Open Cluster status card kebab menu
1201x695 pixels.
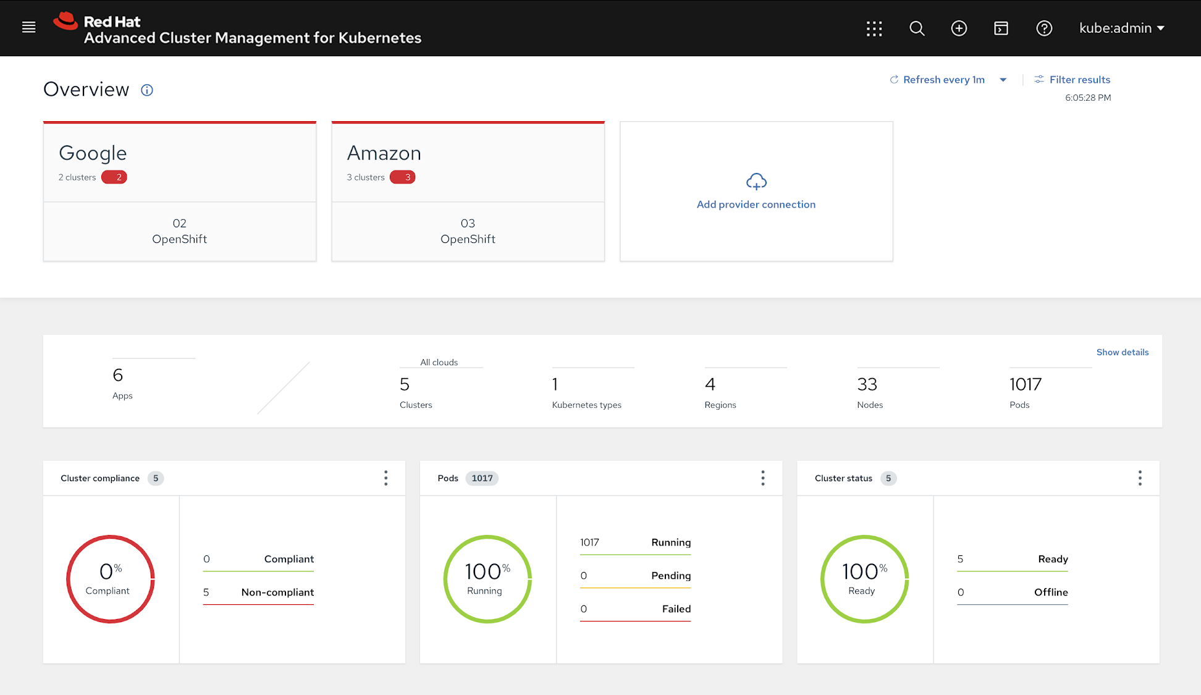click(1140, 478)
